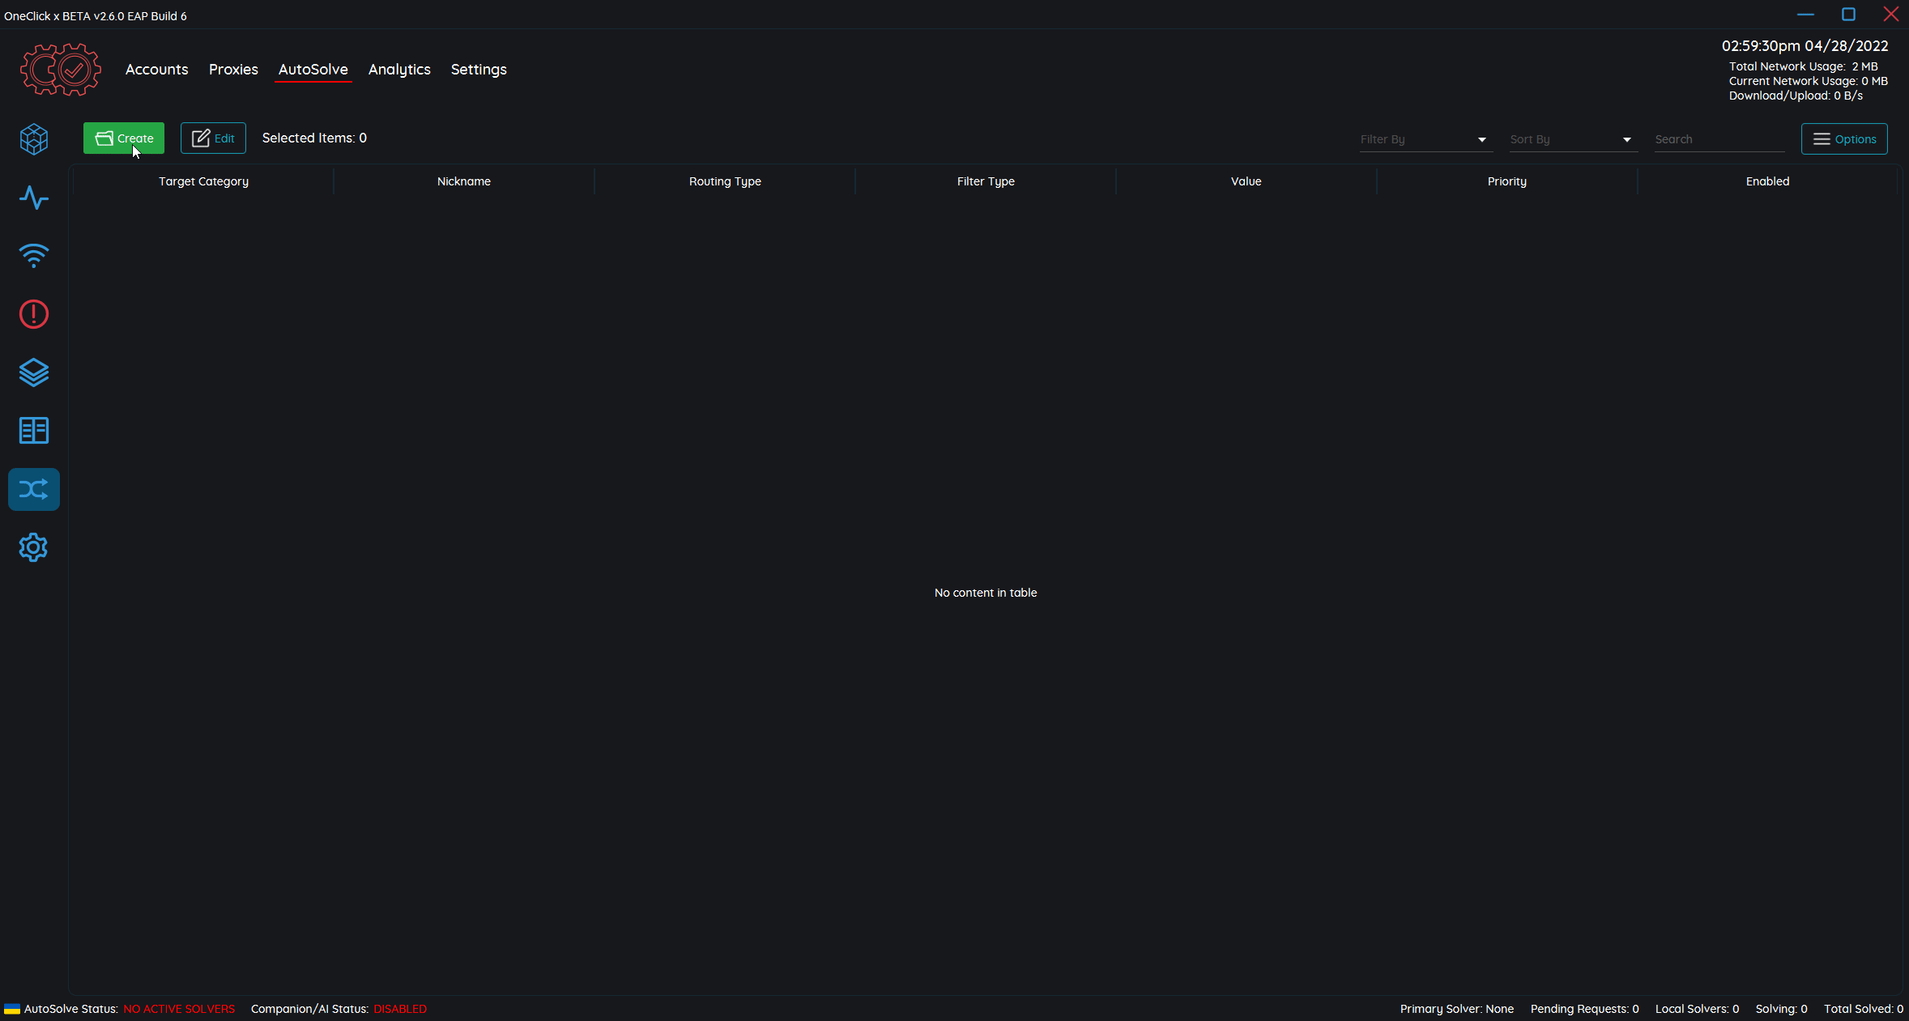Open the Analytics tab
This screenshot has width=1909, height=1021.
click(x=399, y=70)
